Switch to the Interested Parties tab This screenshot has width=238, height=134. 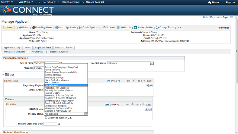[64, 48]
